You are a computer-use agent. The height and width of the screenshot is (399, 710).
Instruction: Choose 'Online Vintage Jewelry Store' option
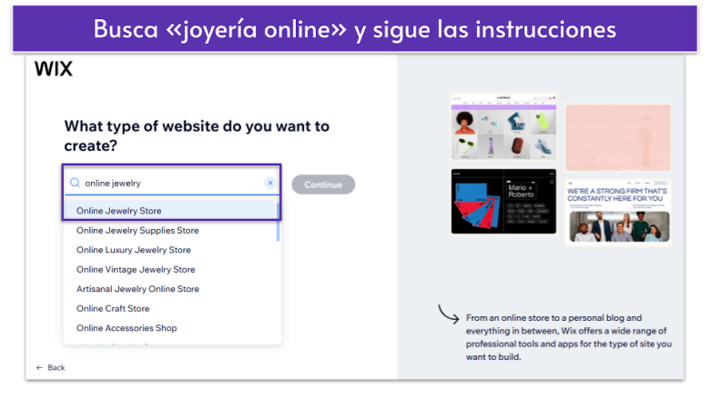coord(136,269)
